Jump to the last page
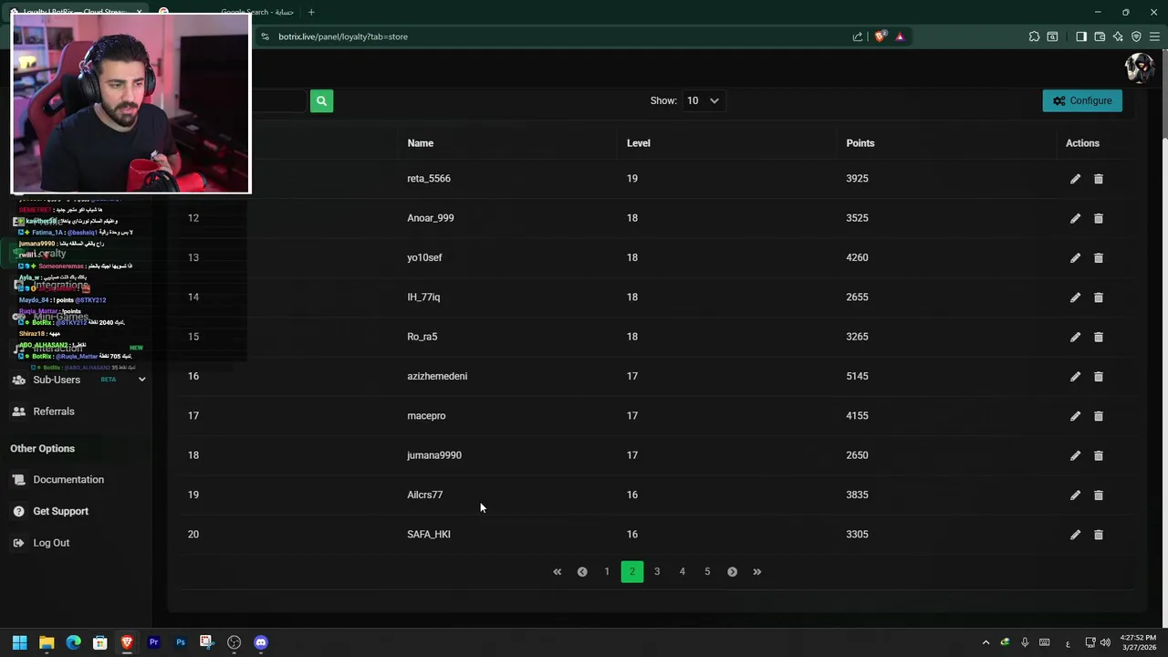 click(x=756, y=572)
